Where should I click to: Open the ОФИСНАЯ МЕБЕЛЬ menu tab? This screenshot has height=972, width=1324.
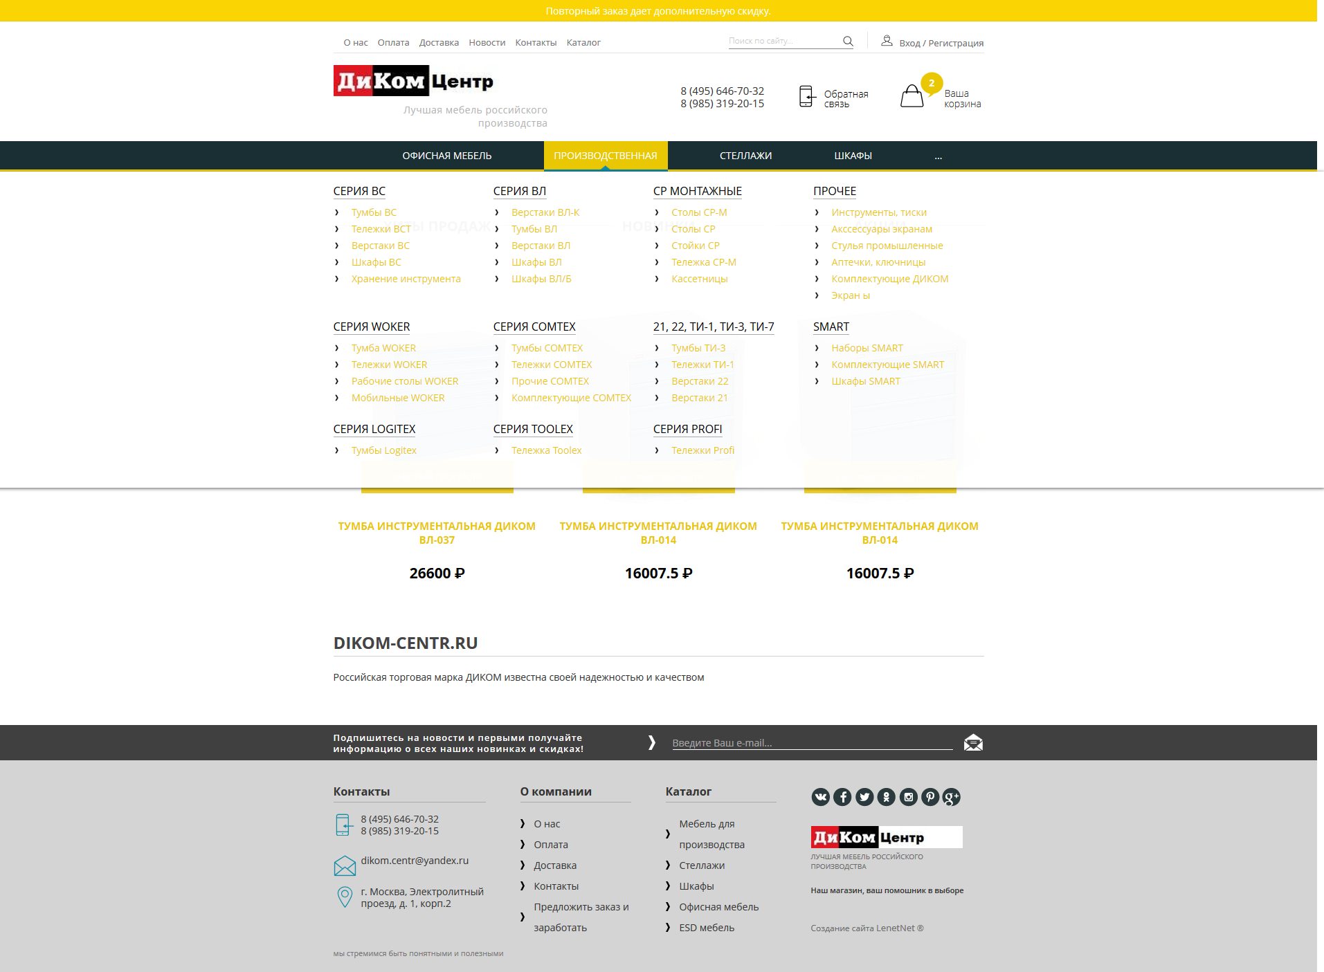pyautogui.click(x=447, y=156)
